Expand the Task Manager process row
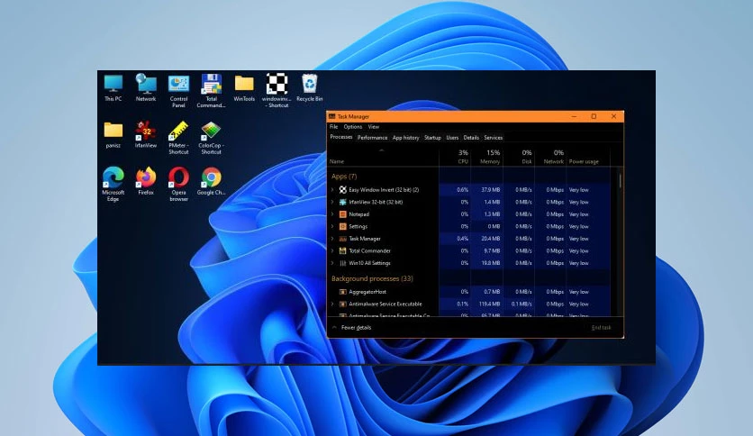The width and height of the screenshot is (753, 436). coord(332,239)
